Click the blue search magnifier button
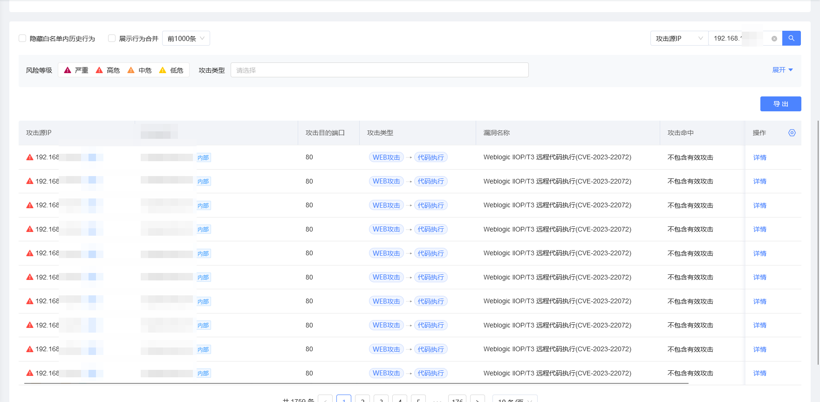The height and width of the screenshot is (402, 820). [x=791, y=38]
